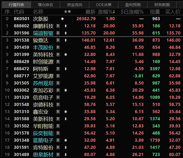The height and width of the screenshot is (158, 183).
Task: Click the arrow marker for 肯特股份
Action: pos(66,147)
